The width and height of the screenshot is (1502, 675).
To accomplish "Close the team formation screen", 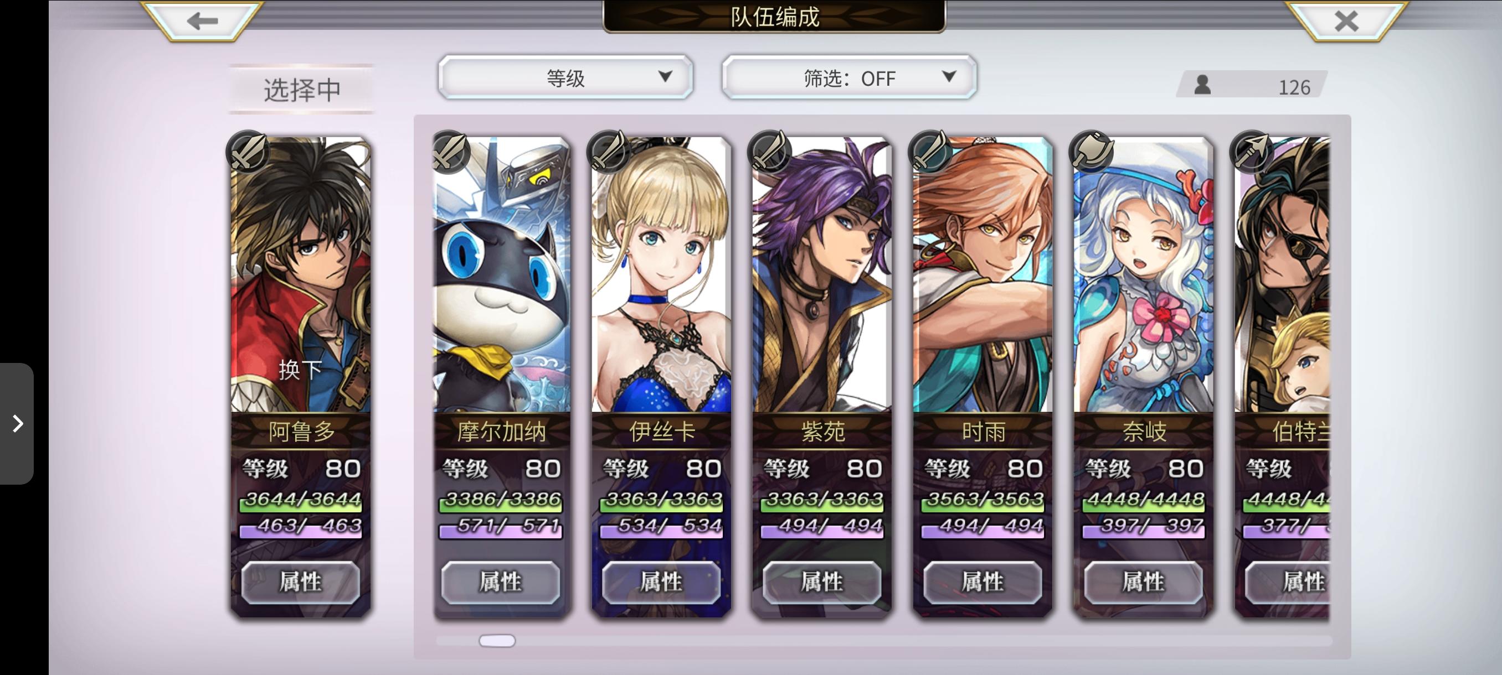I will pyautogui.click(x=1346, y=21).
